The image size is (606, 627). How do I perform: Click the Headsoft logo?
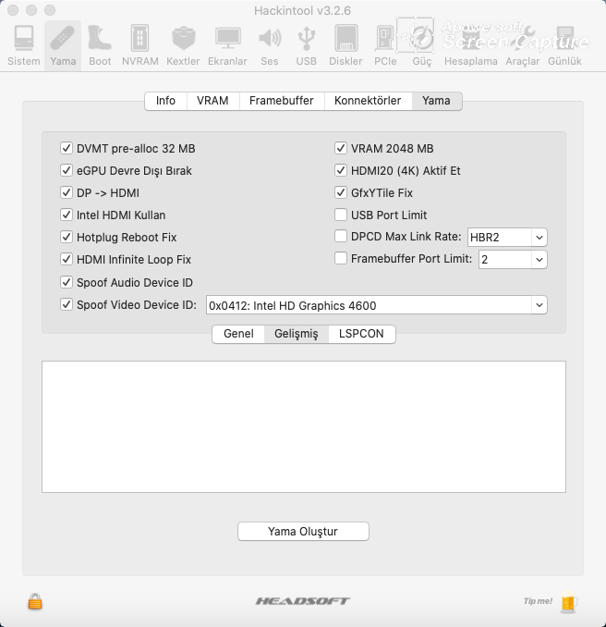click(x=303, y=601)
